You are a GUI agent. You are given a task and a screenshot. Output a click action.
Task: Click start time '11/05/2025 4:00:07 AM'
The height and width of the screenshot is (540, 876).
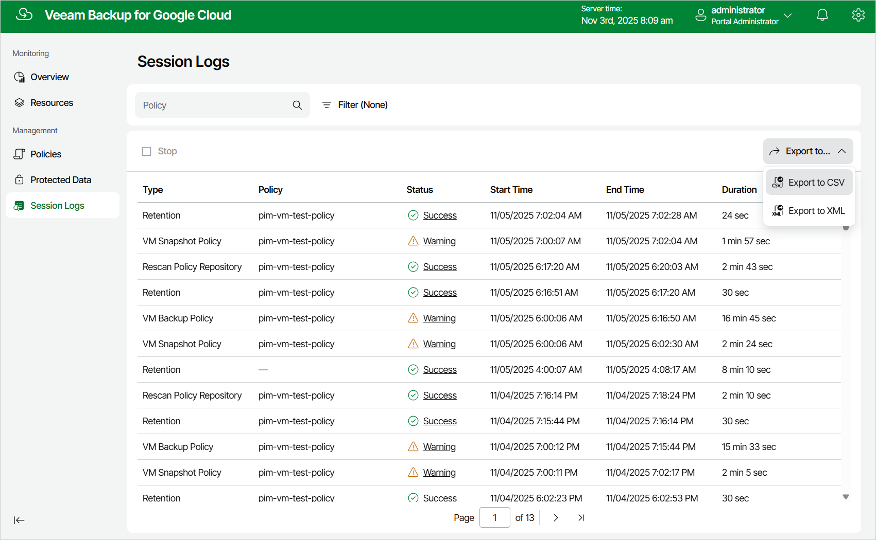536,370
